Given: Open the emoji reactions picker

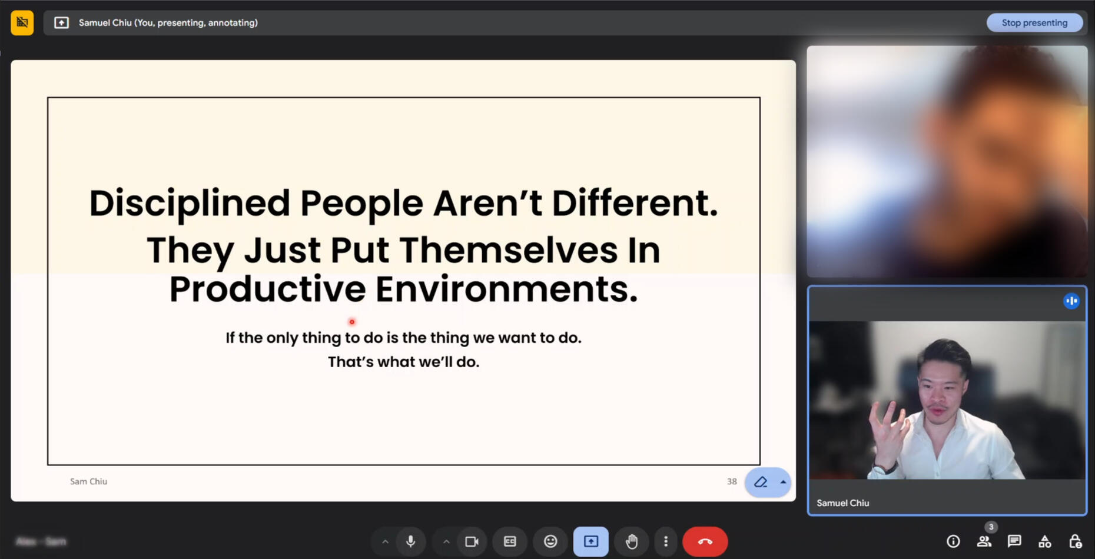Looking at the screenshot, I should pyautogui.click(x=550, y=541).
